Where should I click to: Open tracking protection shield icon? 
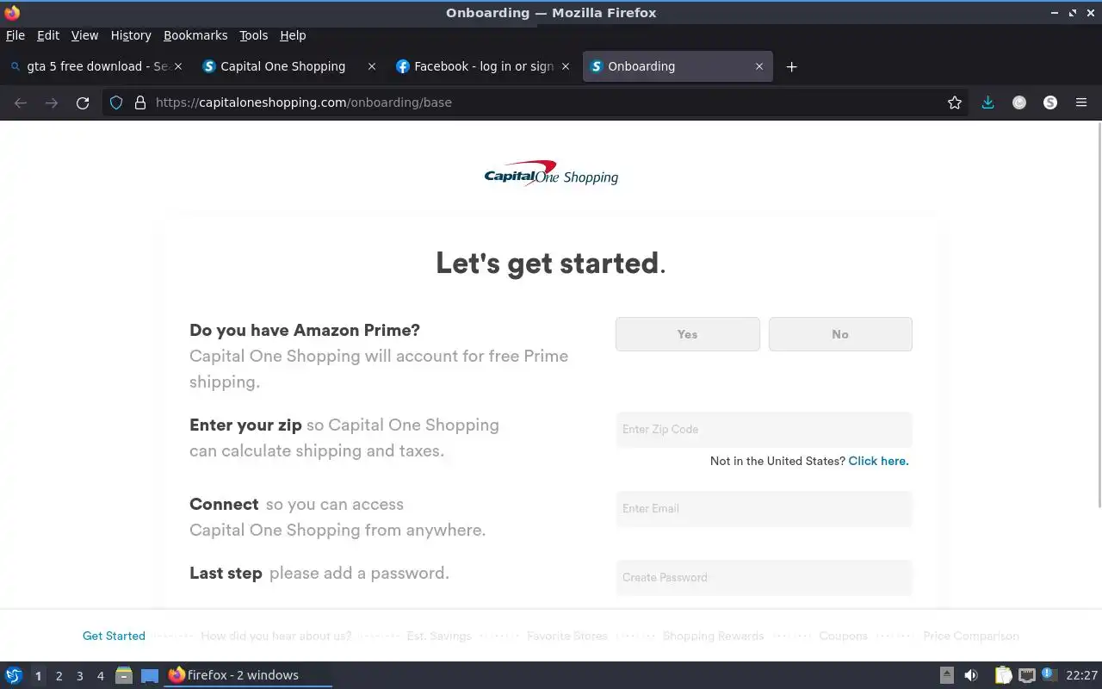coord(116,102)
